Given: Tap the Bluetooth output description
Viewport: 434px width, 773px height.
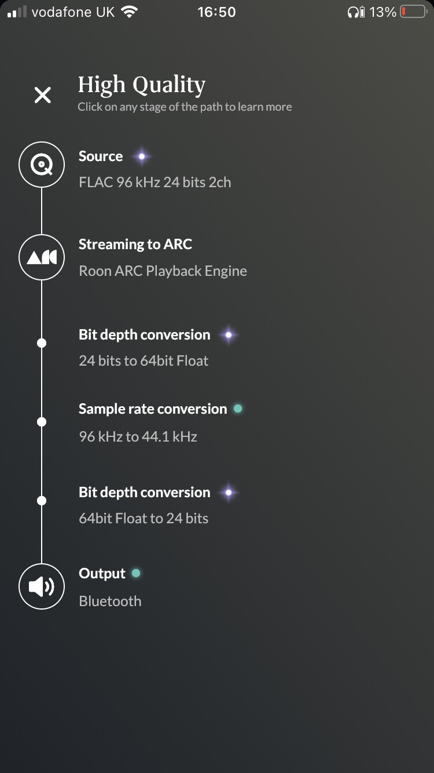Looking at the screenshot, I should pyautogui.click(x=110, y=601).
